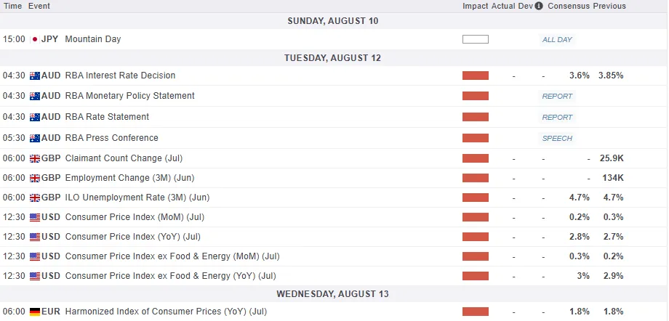Click the Dev column info icon
Screen dimensions: 669x321
538,7
